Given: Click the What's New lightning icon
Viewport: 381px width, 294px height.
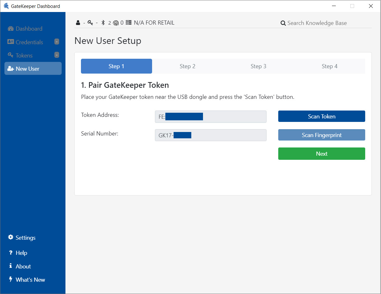Looking at the screenshot, I should coord(11,279).
